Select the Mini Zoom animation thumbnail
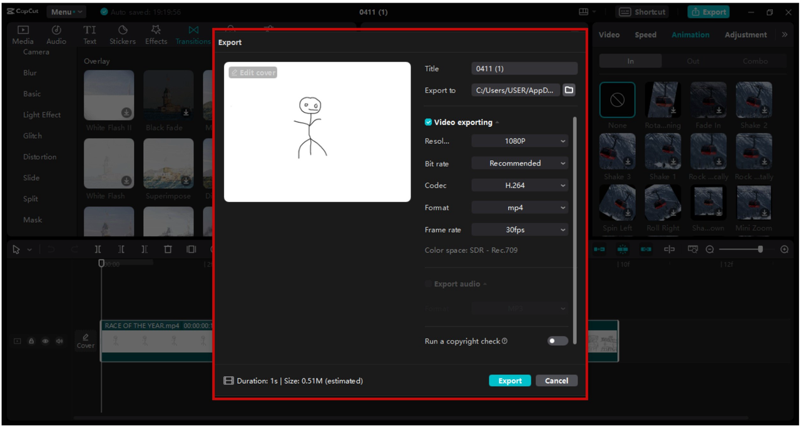This screenshot has height=426, width=801. click(x=753, y=203)
